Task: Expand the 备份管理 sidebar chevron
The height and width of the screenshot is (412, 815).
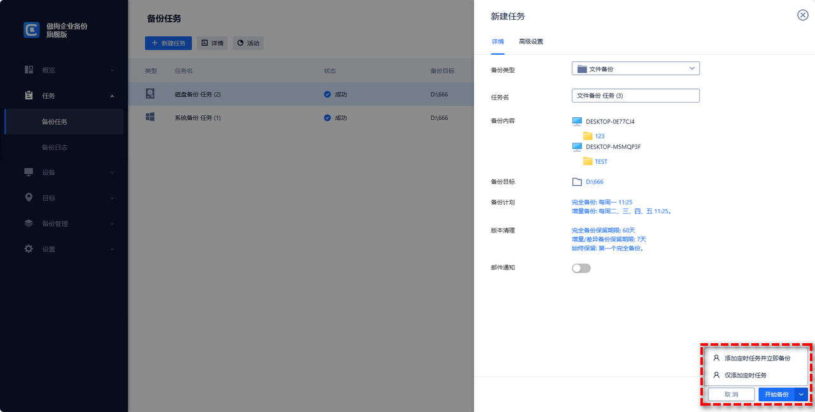Action: click(x=112, y=224)
